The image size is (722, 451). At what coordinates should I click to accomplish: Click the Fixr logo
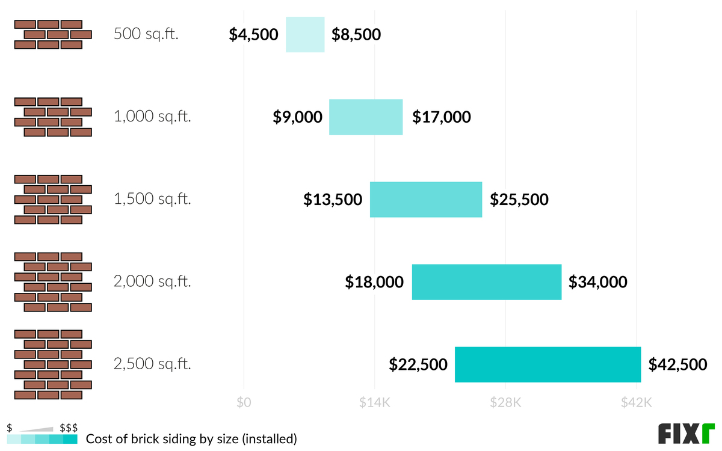point(685,434)
